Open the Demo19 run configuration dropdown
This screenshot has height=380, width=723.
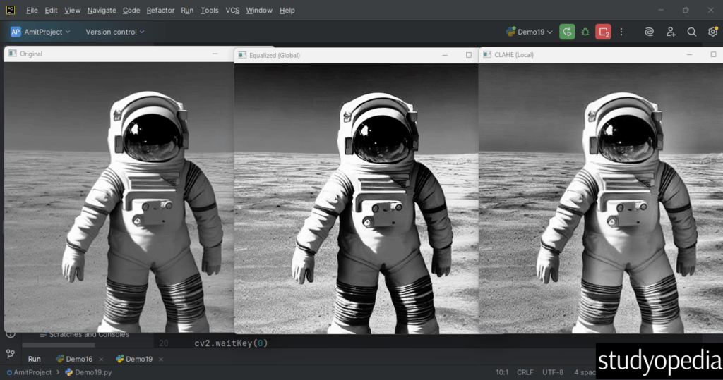[x=530, y=32]
